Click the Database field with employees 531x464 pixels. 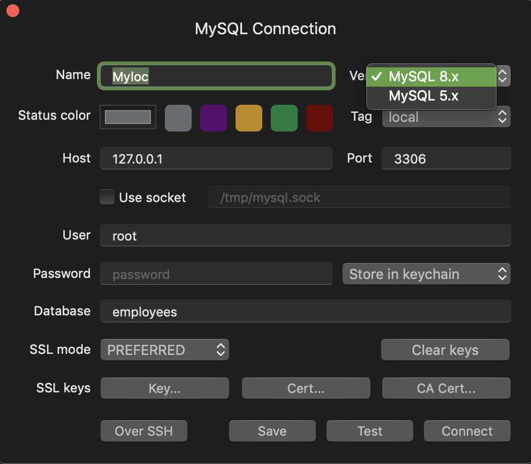click(305, 311)
